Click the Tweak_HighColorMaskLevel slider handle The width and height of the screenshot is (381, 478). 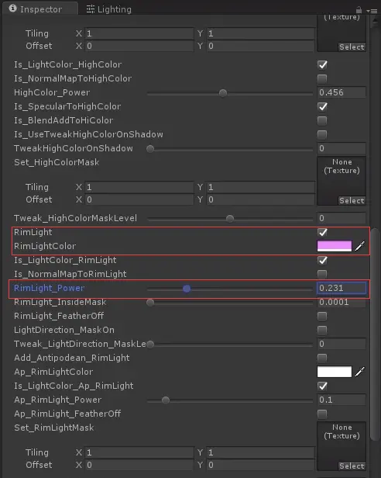pos(230,219)
